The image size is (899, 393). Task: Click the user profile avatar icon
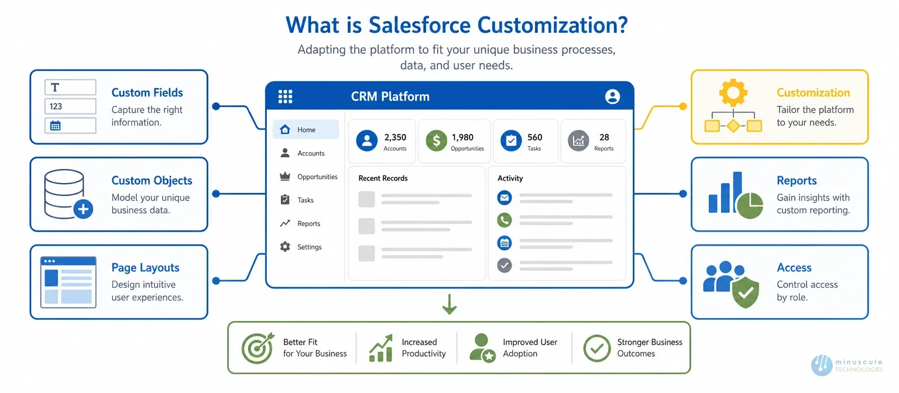[x=612, y=96]
